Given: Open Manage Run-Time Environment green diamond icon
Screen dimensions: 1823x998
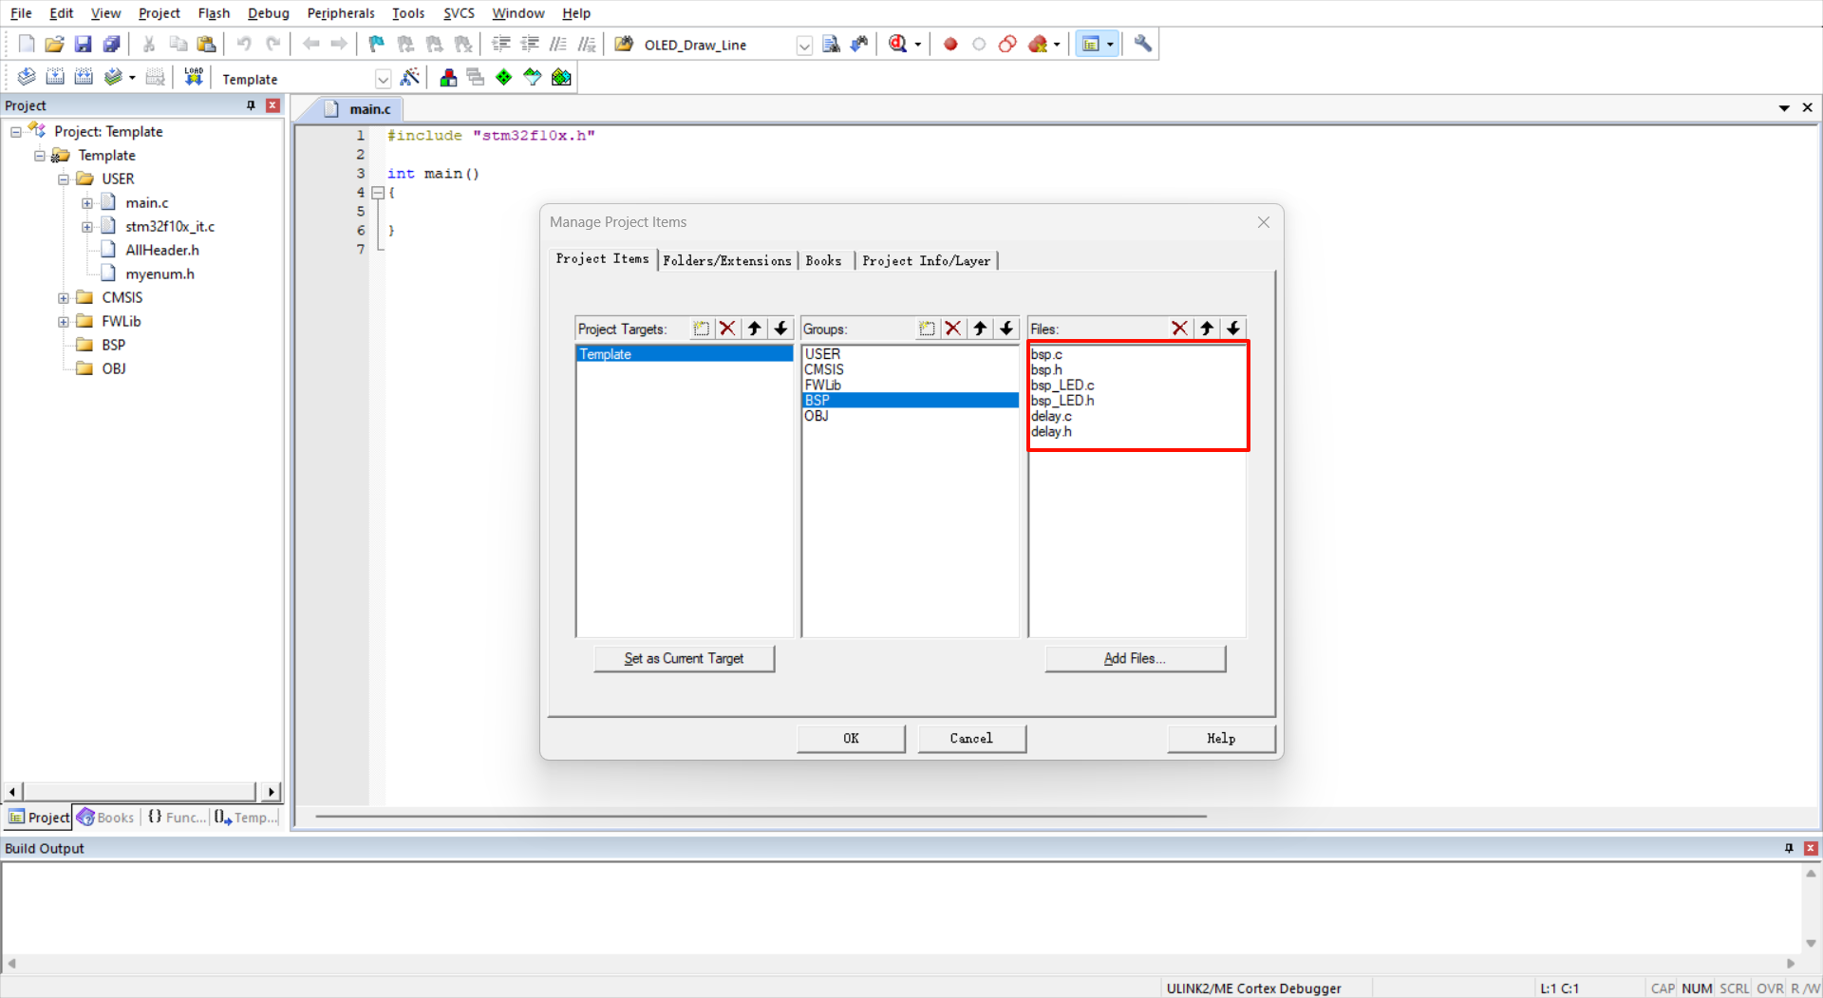Looking at the screenshot, I should coord(503,77).
